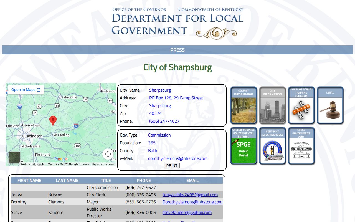Click Report a map error link
Screen dimensions: 355x222
click(x=103, y=164)
